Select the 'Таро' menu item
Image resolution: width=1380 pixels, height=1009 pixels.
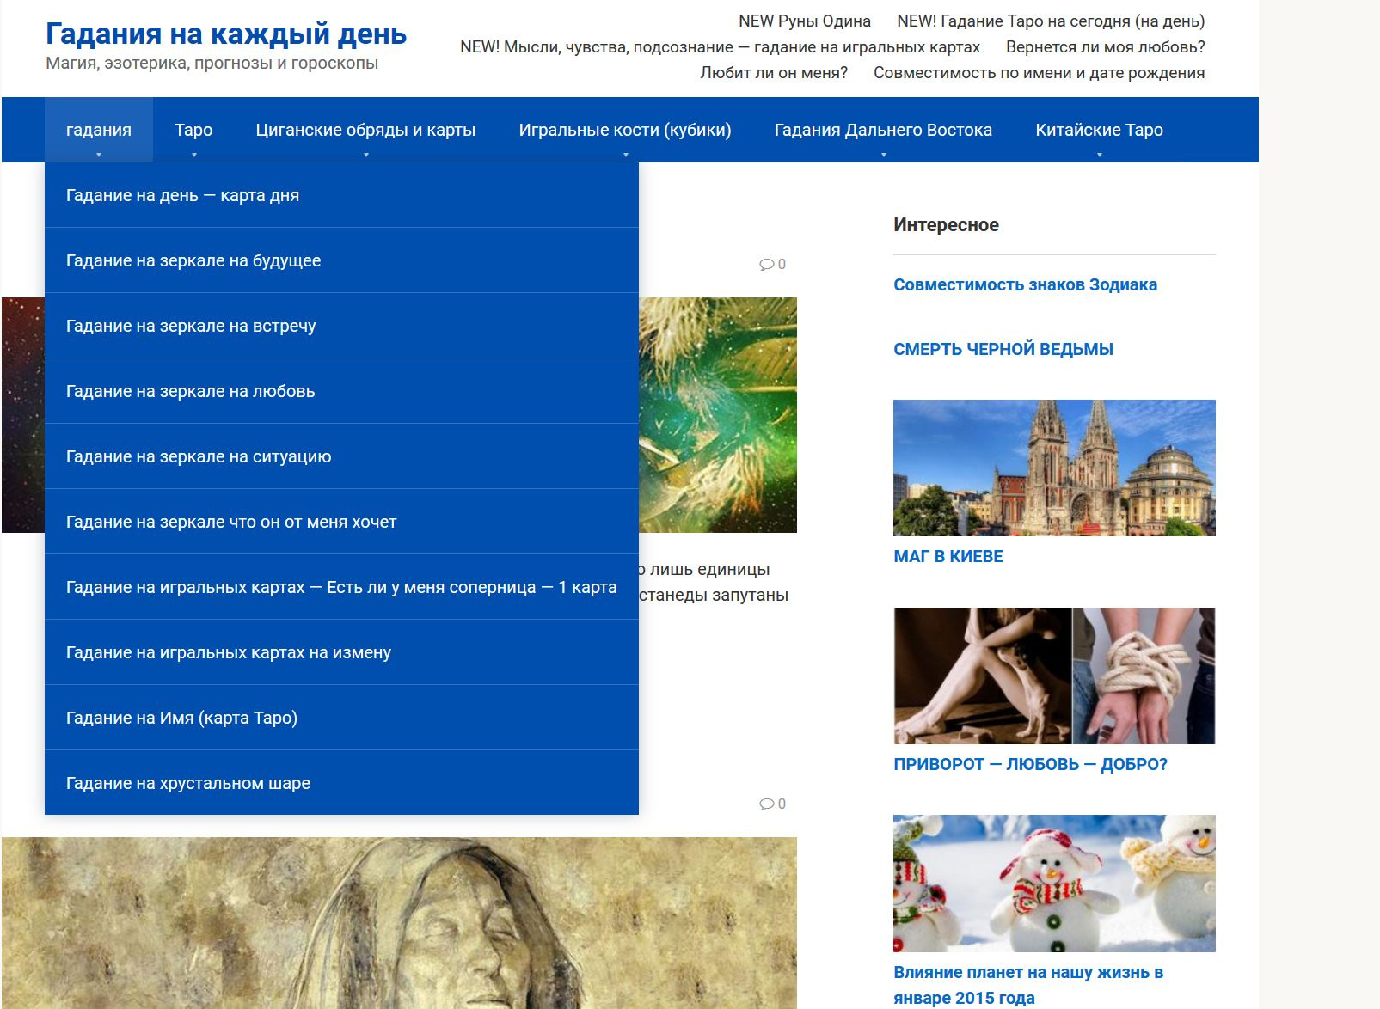[193, 130]
